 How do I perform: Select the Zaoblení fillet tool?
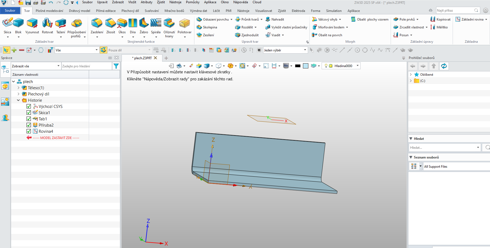coord(97,26)
